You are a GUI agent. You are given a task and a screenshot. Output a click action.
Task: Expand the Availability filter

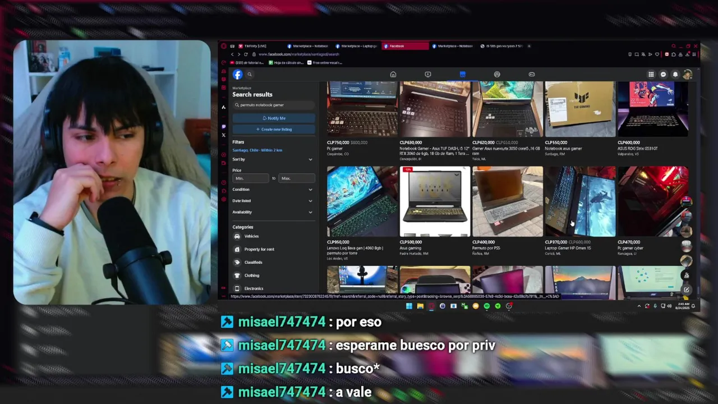(x=273, y=212)
